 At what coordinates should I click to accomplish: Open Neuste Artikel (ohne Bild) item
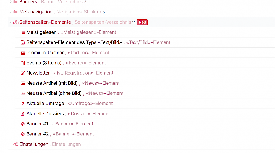point(55,93)
